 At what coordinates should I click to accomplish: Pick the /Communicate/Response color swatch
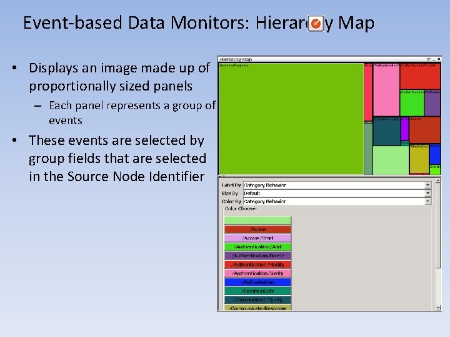(257, 308)
